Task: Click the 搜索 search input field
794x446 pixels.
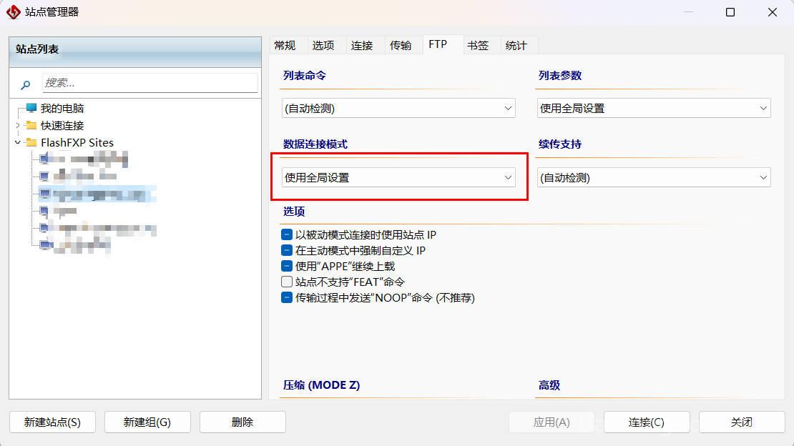Action: click(x=150, y=82)
